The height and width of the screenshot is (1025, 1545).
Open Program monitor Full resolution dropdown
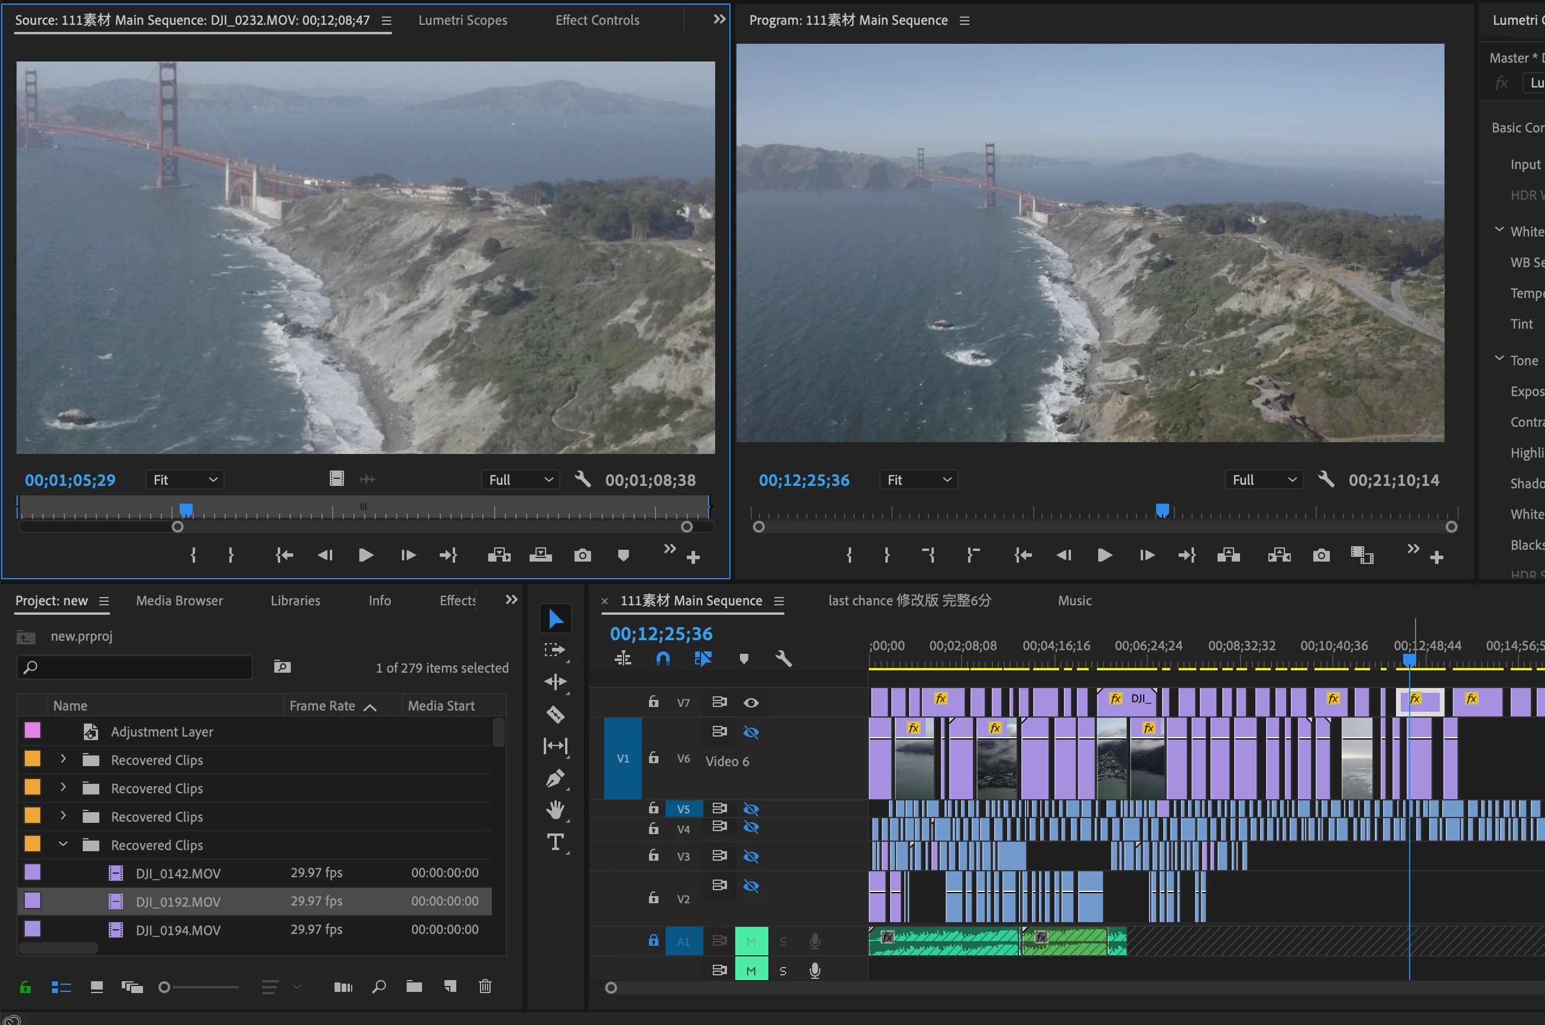1263,480
